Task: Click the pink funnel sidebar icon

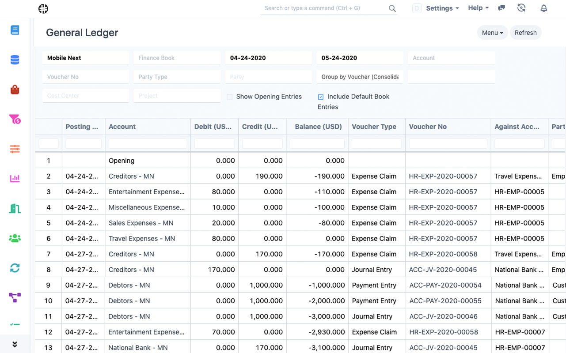Action: coord(15,119)
